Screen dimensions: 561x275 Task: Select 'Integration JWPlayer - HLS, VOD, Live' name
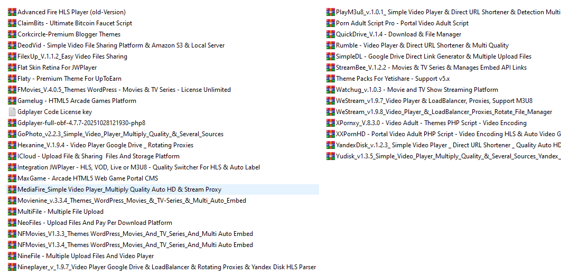[139, 167]
